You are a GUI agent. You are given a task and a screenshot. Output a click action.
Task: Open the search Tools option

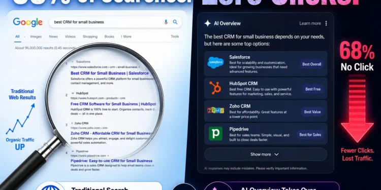[175, 36]
